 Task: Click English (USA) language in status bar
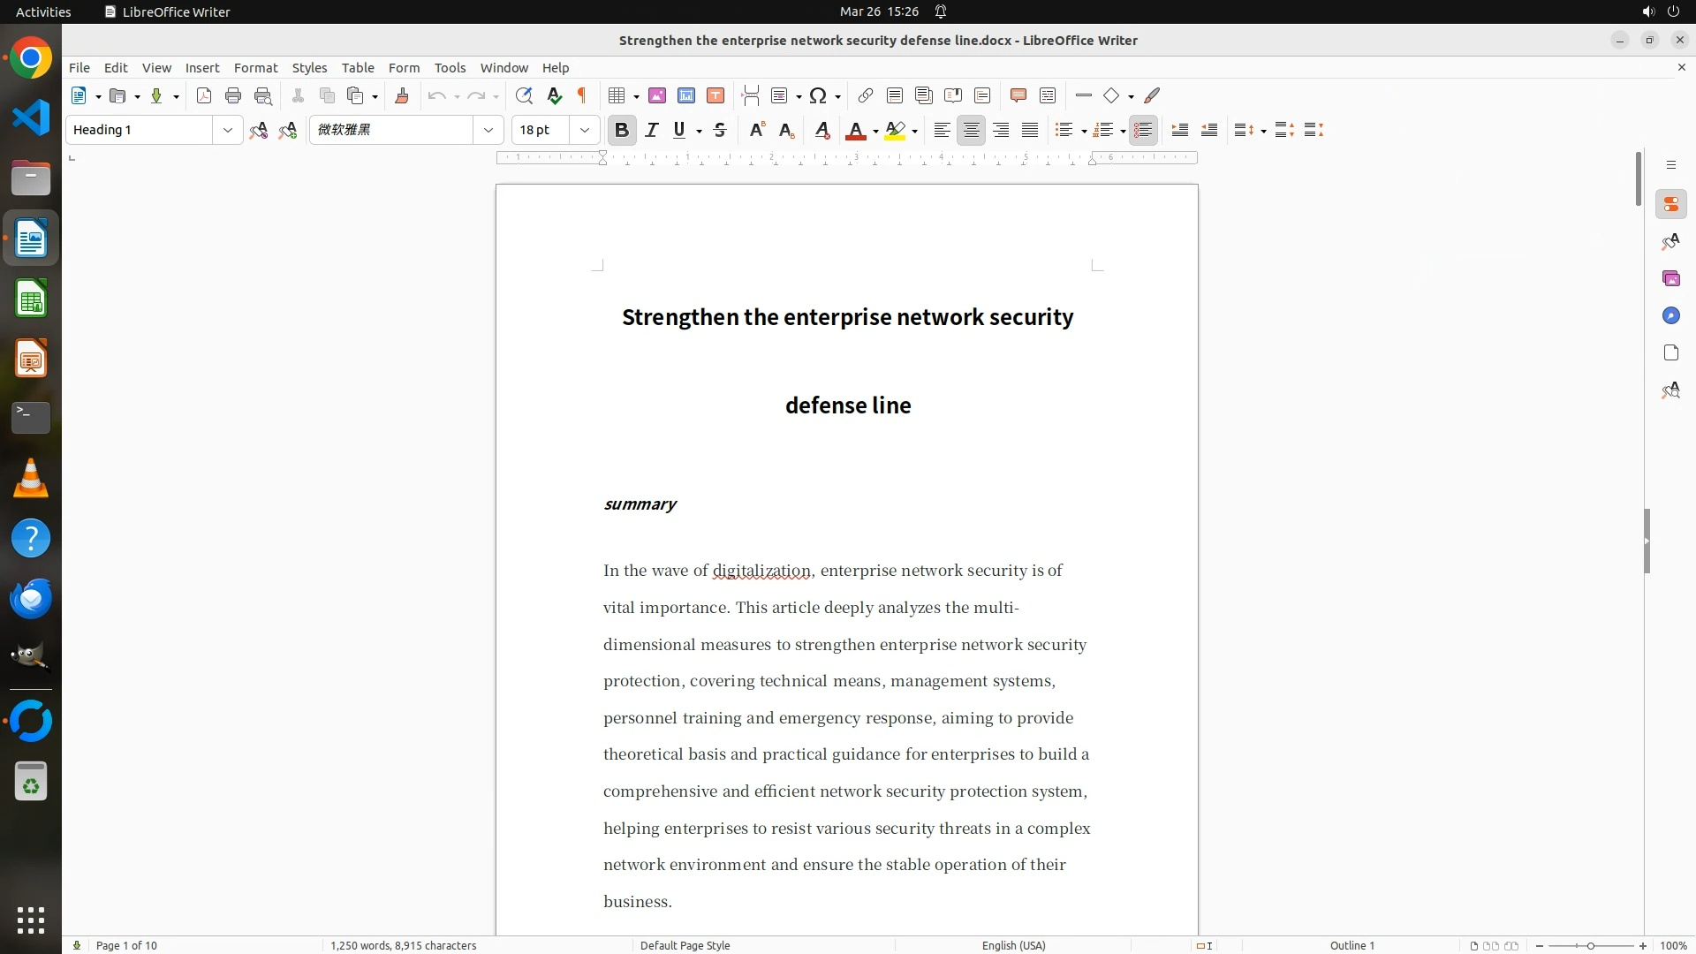(x=1013, y=945)
